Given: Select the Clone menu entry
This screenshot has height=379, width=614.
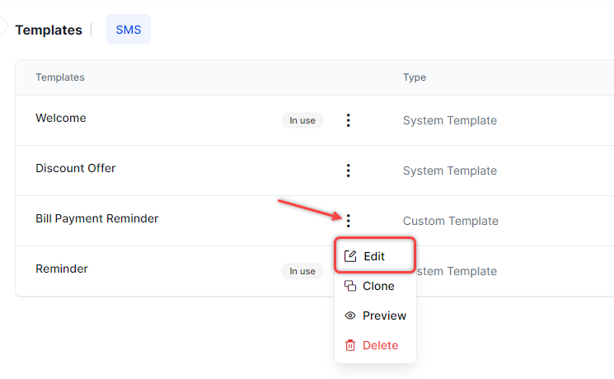Looking at the screenshot, I should (x=378, y=286).
